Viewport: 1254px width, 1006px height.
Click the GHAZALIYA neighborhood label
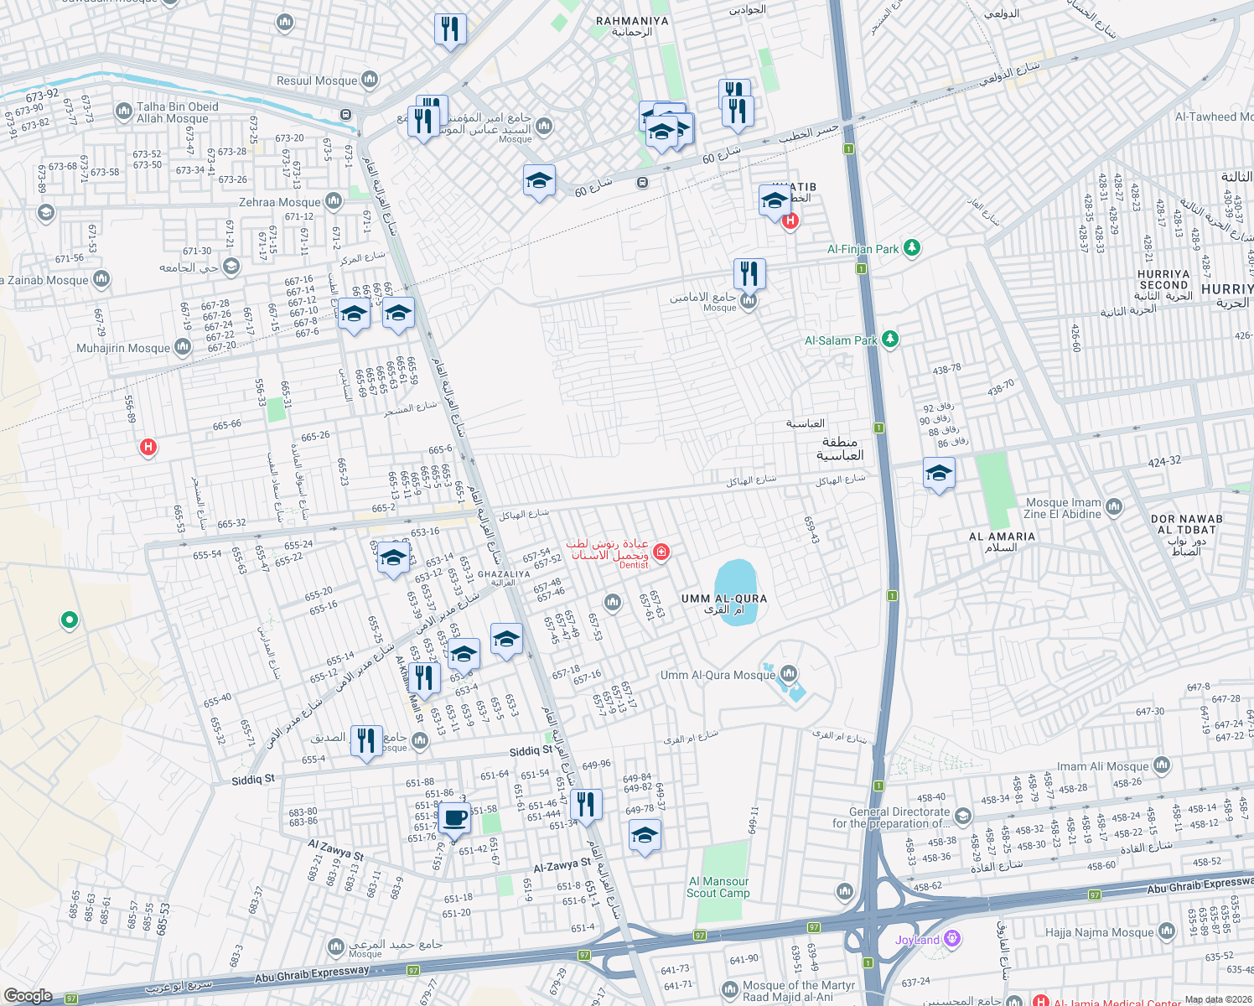504,574
